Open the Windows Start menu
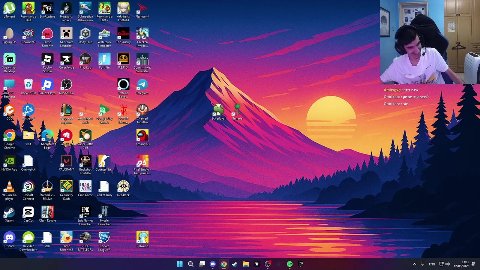This screenshot has height=270, width=480. 180,264
